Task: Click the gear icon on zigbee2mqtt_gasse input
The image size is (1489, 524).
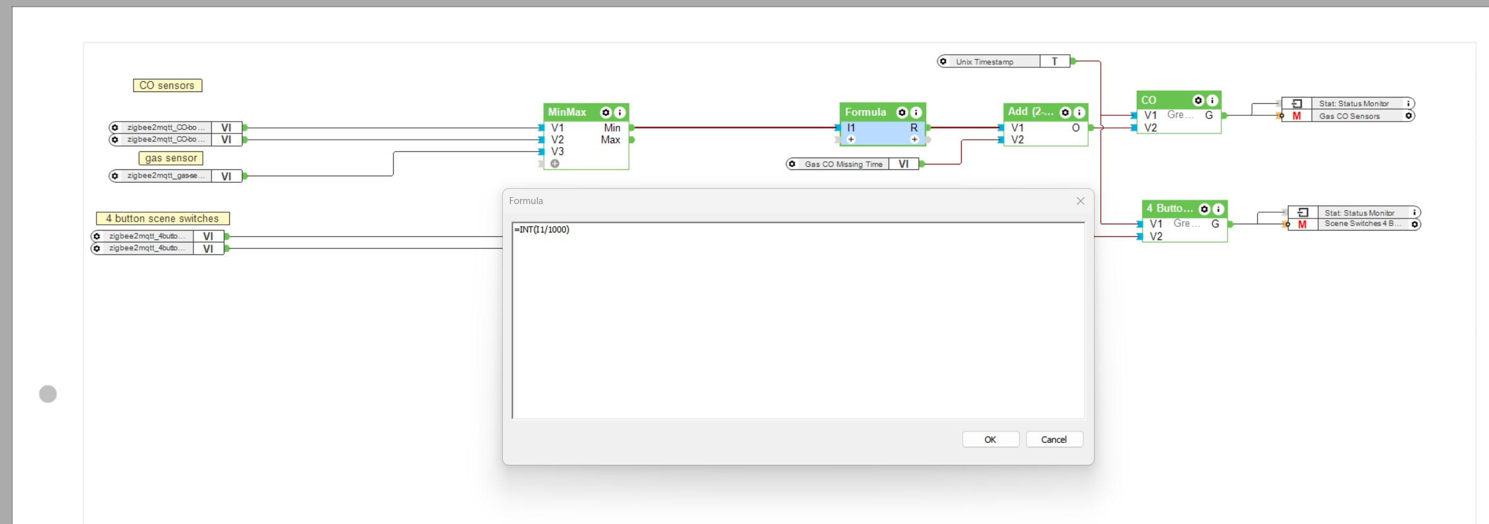Action: pyautogui.click(x=115, y=176)
